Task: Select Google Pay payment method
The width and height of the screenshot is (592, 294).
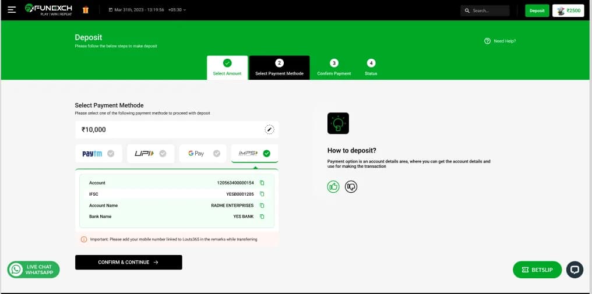Action: coord(203,154)
